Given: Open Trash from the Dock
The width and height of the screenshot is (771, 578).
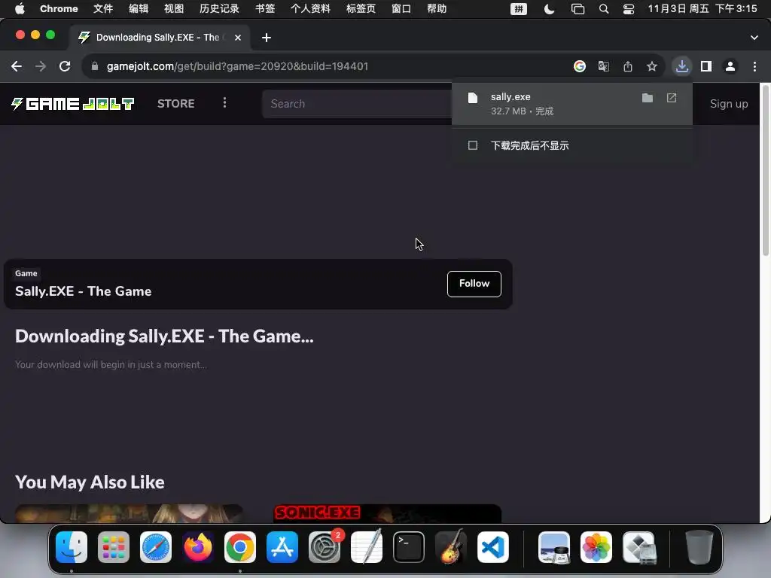Looking at the screenshot, I should (699, 547).
